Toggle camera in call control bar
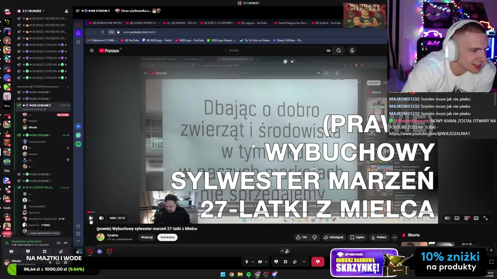The image size is (497, 279). tap(260, 262)
